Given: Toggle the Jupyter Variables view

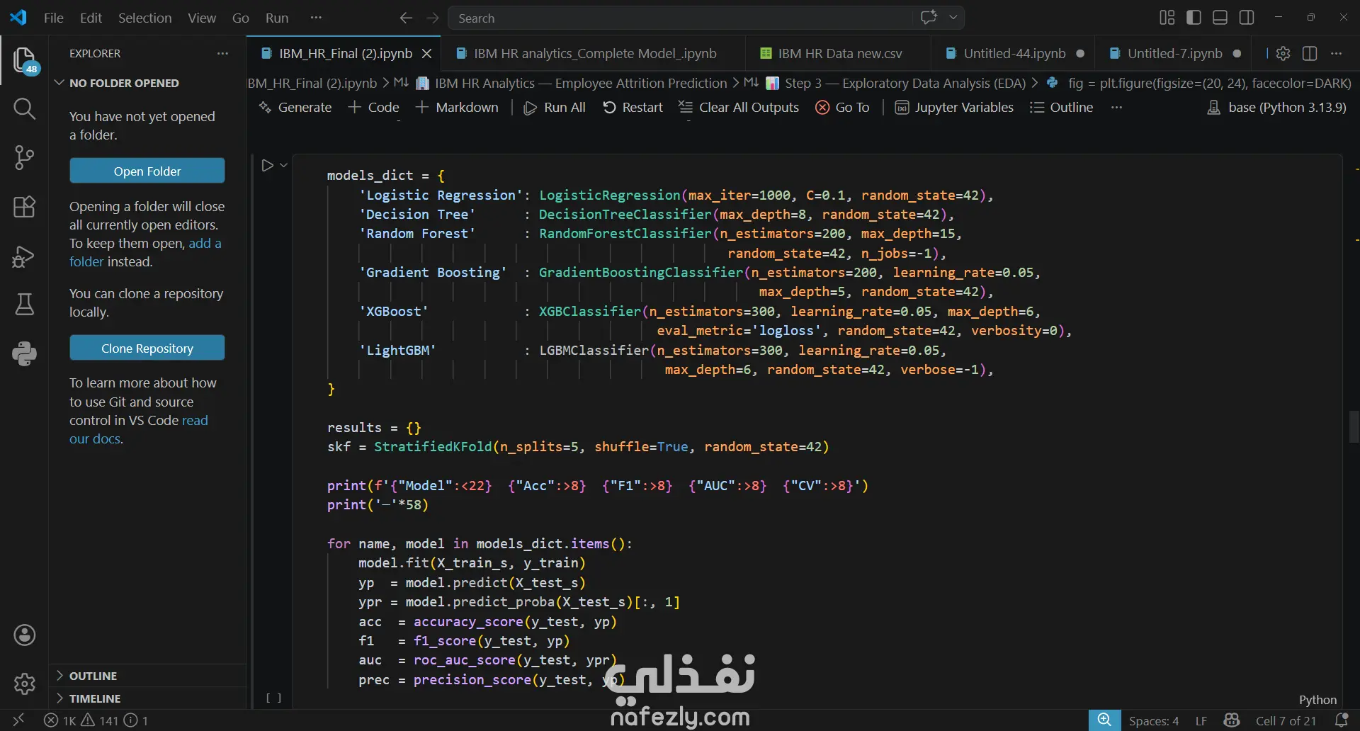Looking at the screenshot, I should click(x=954, y=108).
